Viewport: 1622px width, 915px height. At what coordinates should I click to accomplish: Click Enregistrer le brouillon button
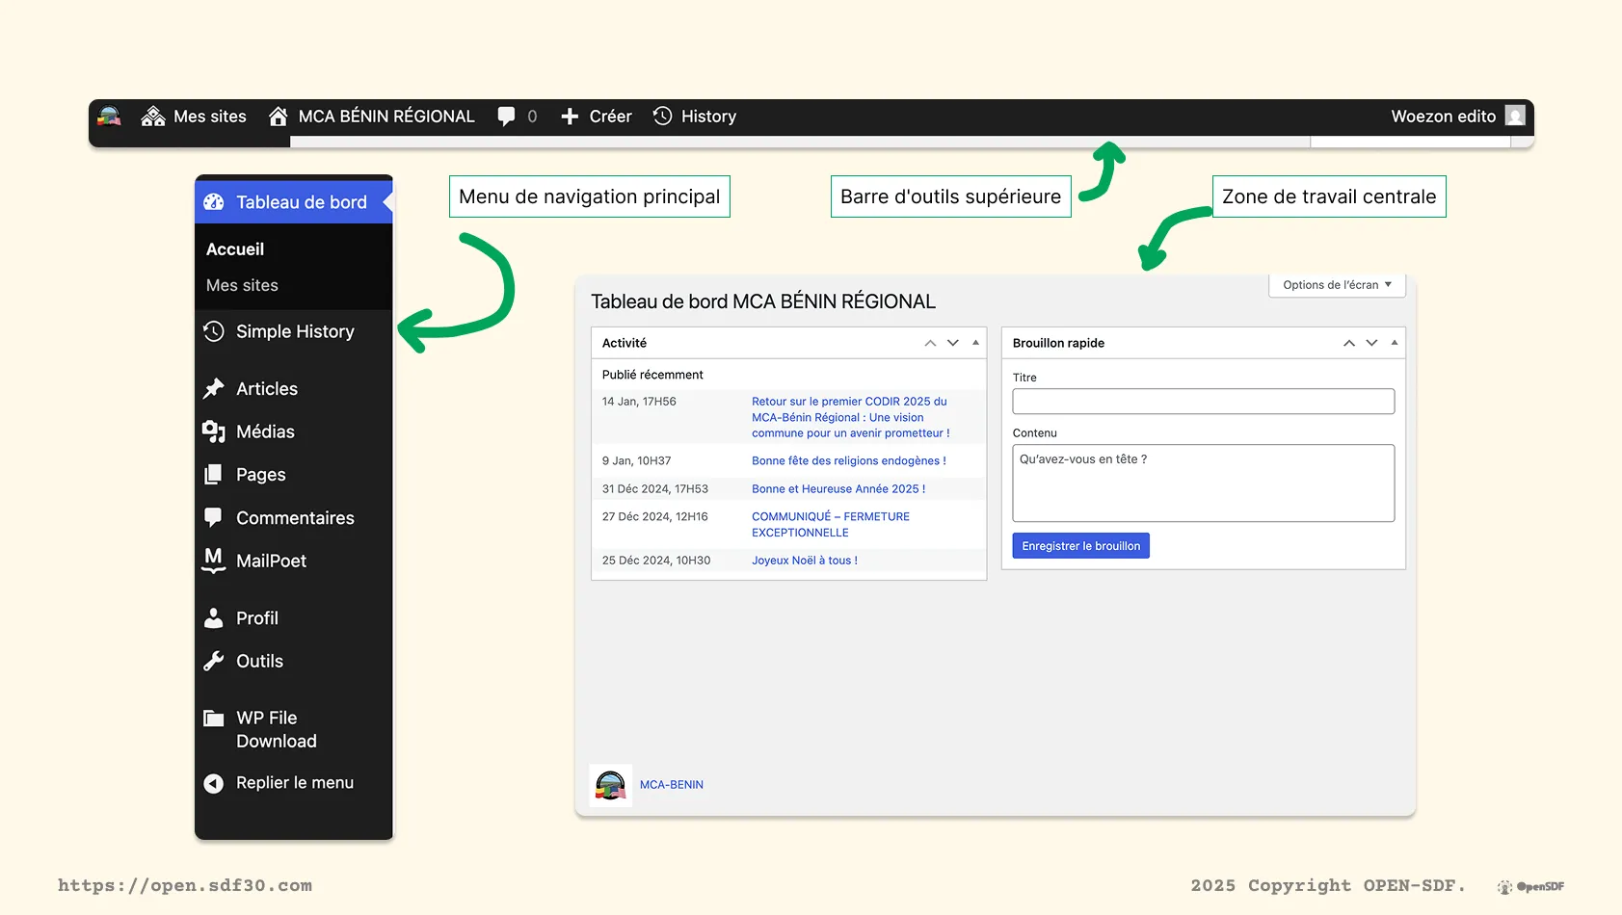1080,546
